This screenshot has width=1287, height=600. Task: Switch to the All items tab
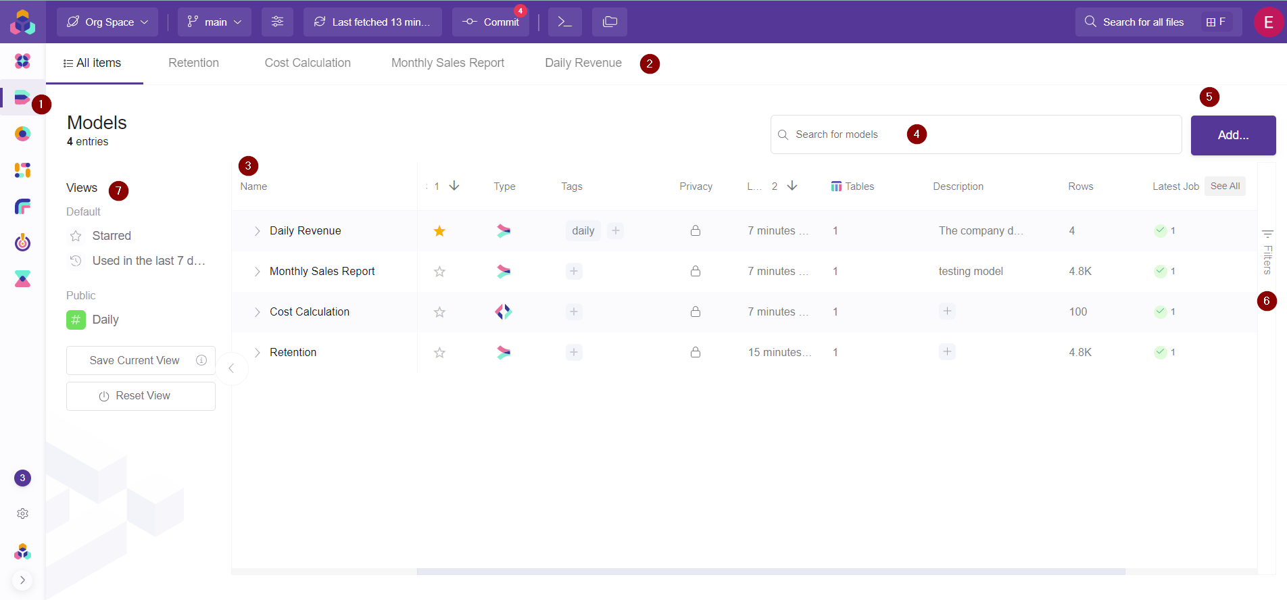[x=93, y=63]
